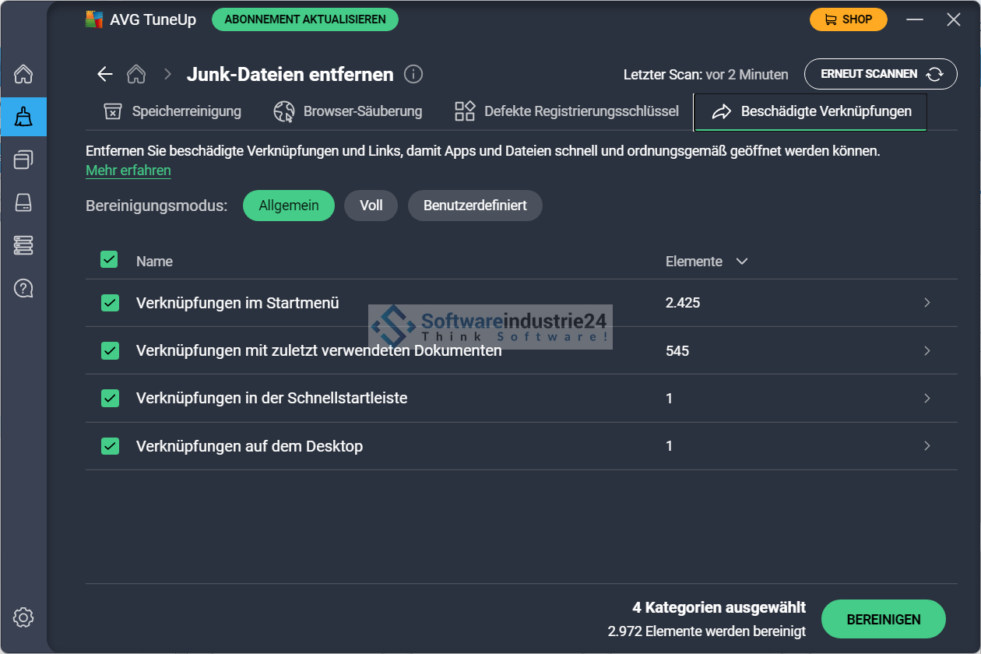Open the help chat bubble icon
Screen dimensions: 981x654
tap(23, 288)
